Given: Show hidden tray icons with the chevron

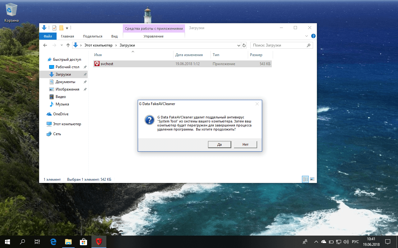Looking at the screenshot, I should point(316,242).
